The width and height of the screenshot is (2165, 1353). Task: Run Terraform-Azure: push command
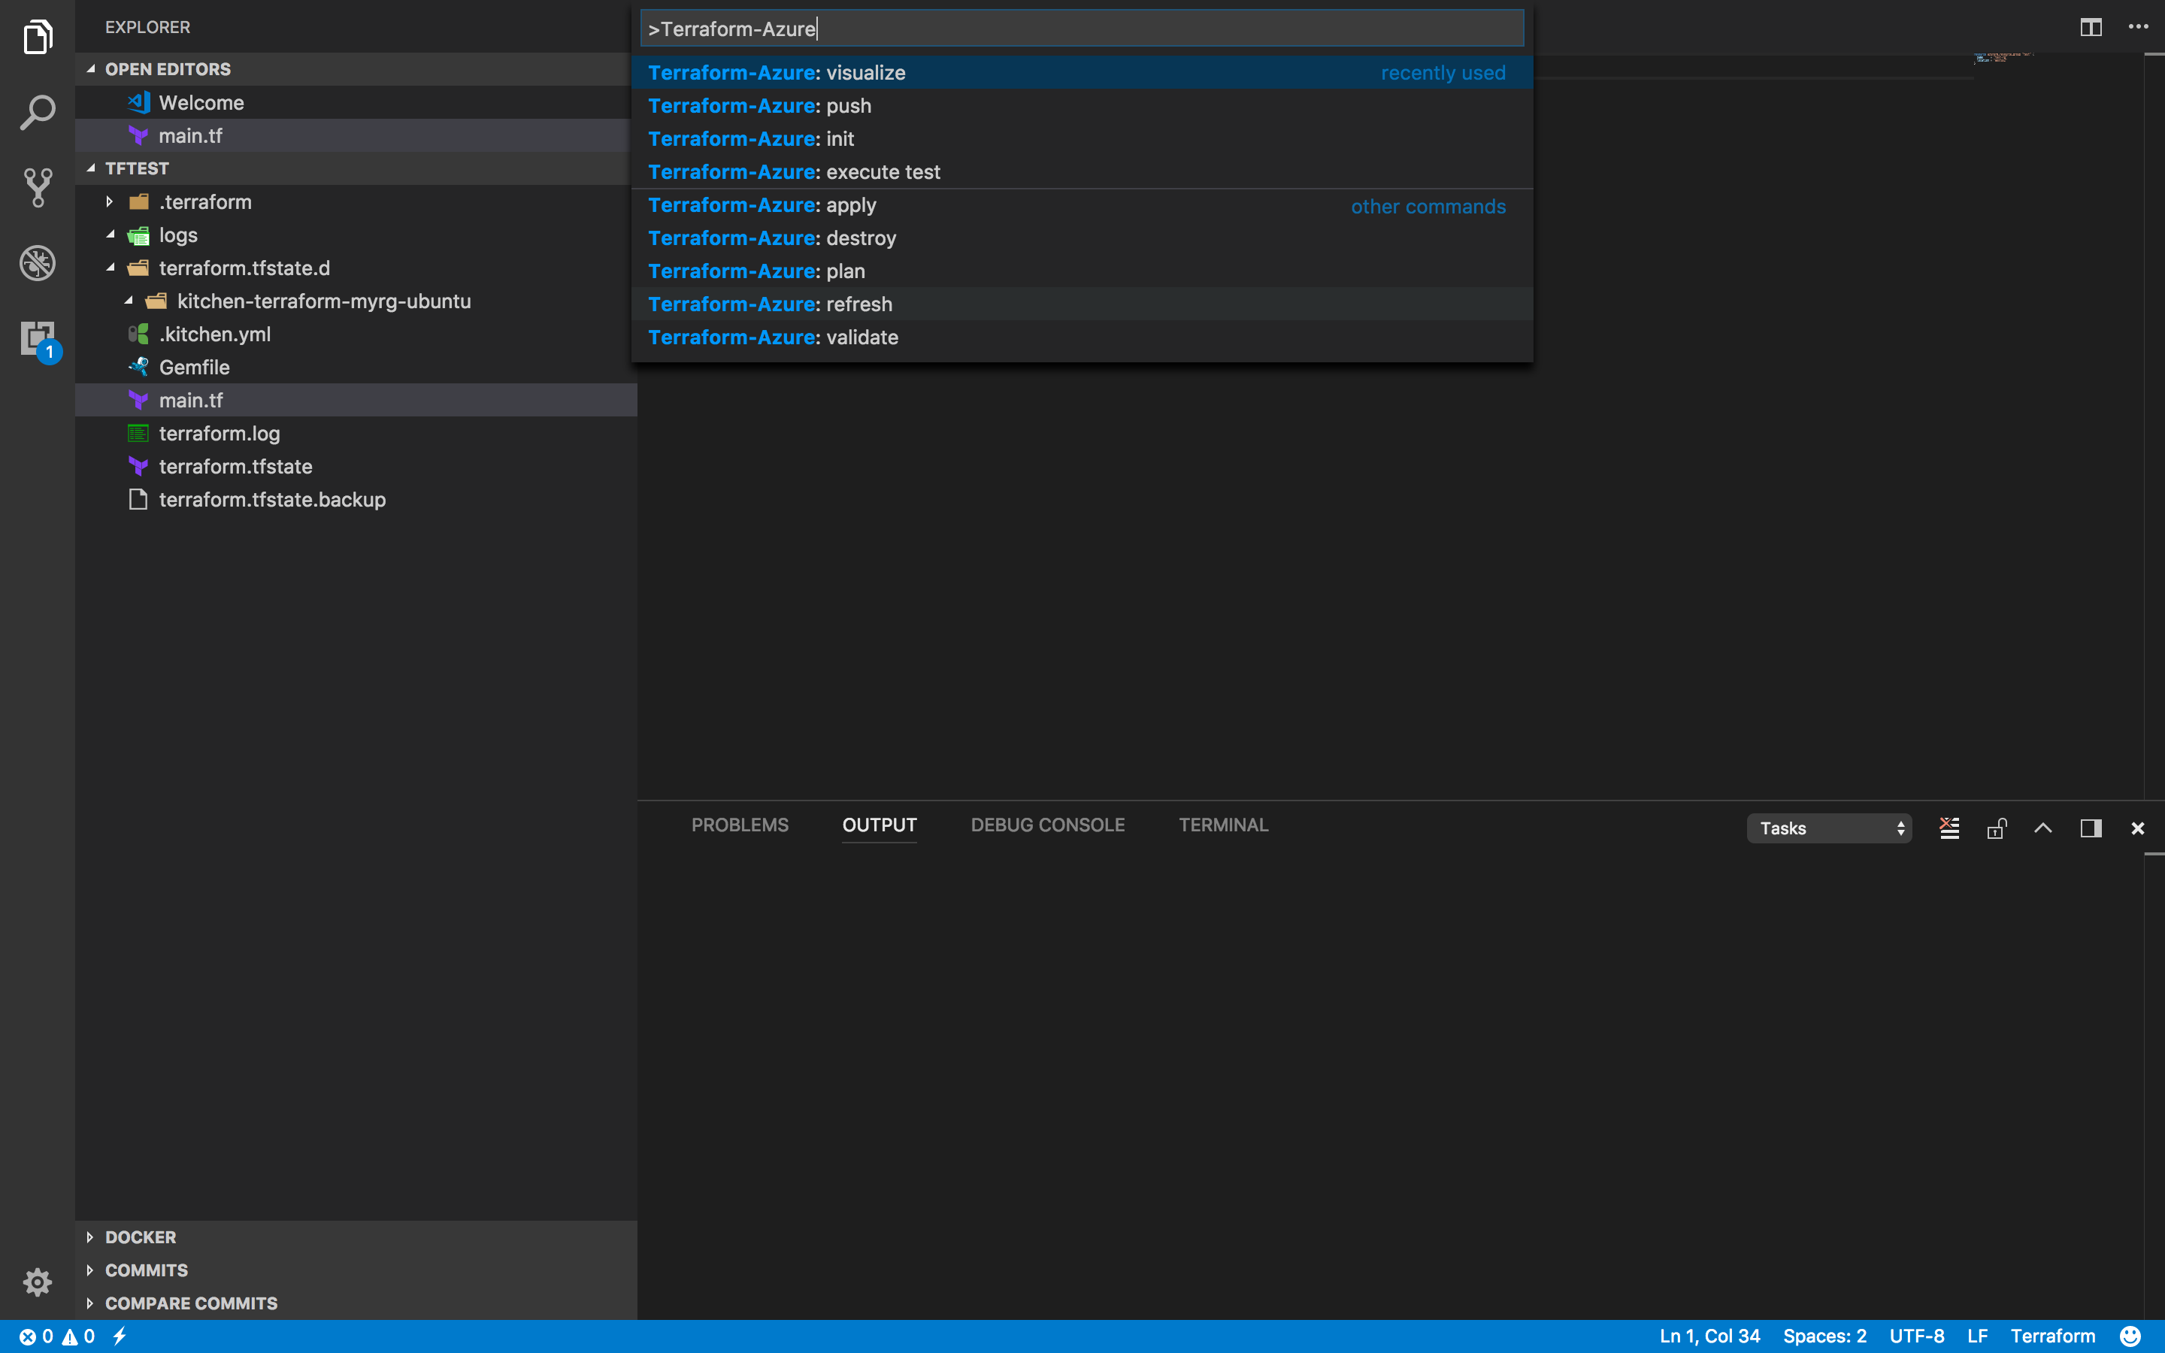1082,105
